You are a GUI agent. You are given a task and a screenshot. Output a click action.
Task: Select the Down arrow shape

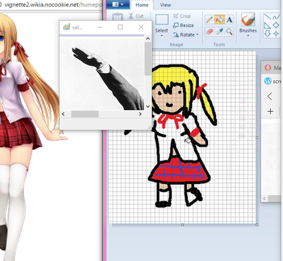coord(267,33)
